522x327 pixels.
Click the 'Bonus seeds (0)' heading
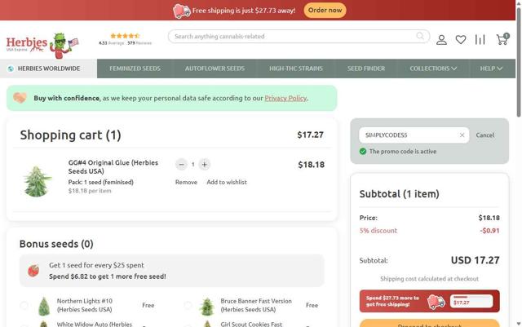(56, 244)
